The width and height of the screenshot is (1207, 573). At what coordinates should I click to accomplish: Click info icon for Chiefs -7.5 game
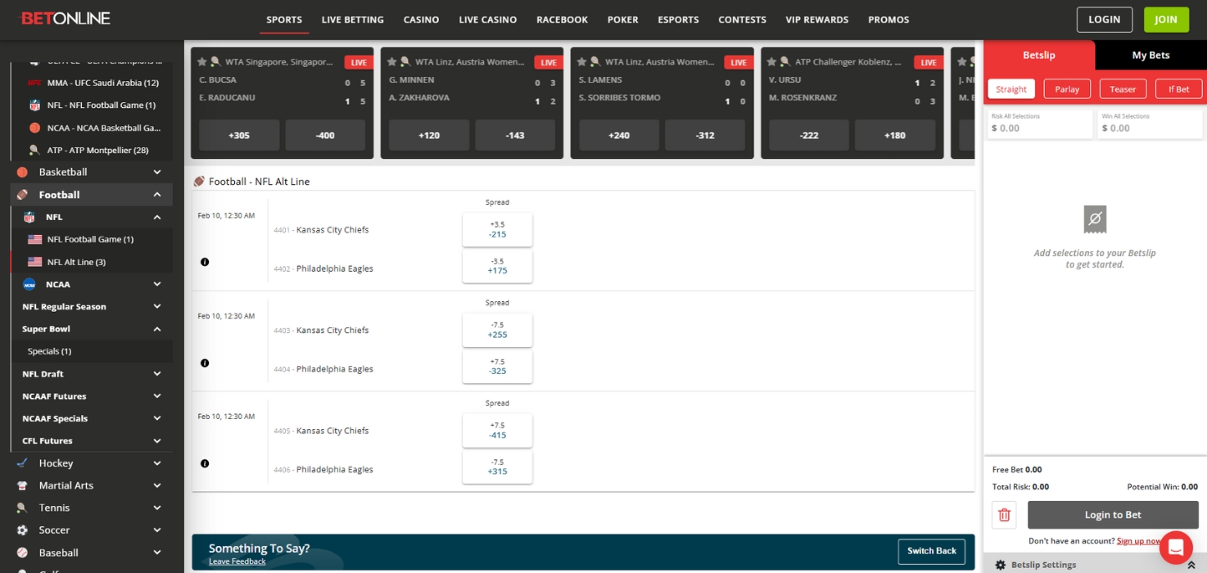(x=205, y=363)
